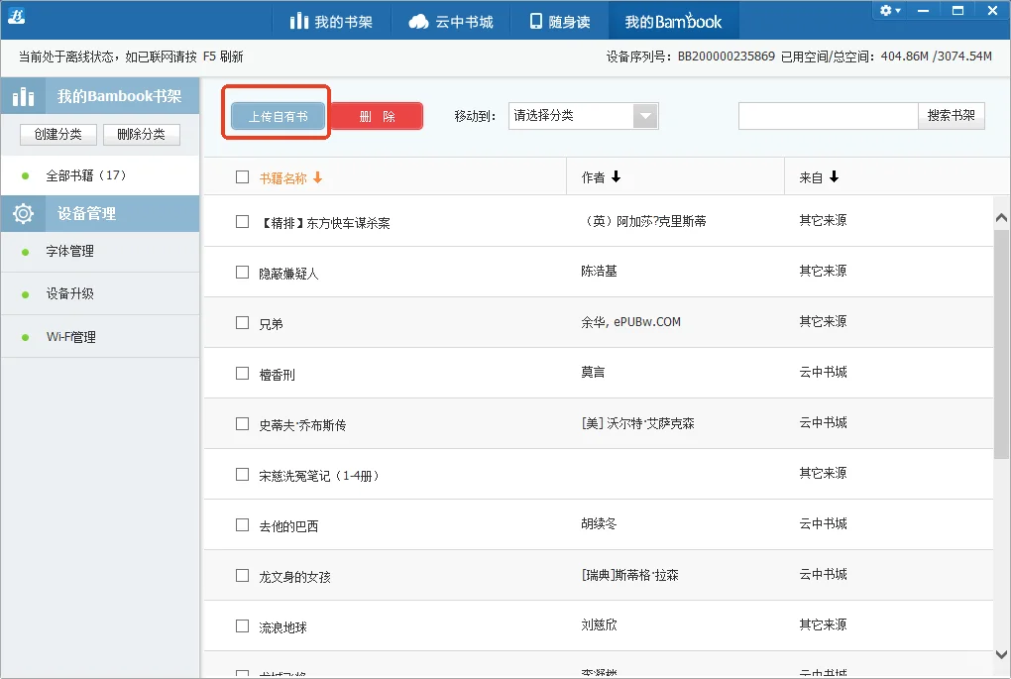Check the box for 史蒂夫·乔布斯传

click(243, 423)
